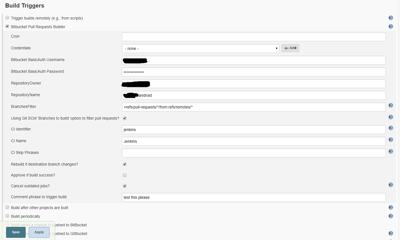
Task: Open help icon next to CI Name
Action: tap(391, 140)
